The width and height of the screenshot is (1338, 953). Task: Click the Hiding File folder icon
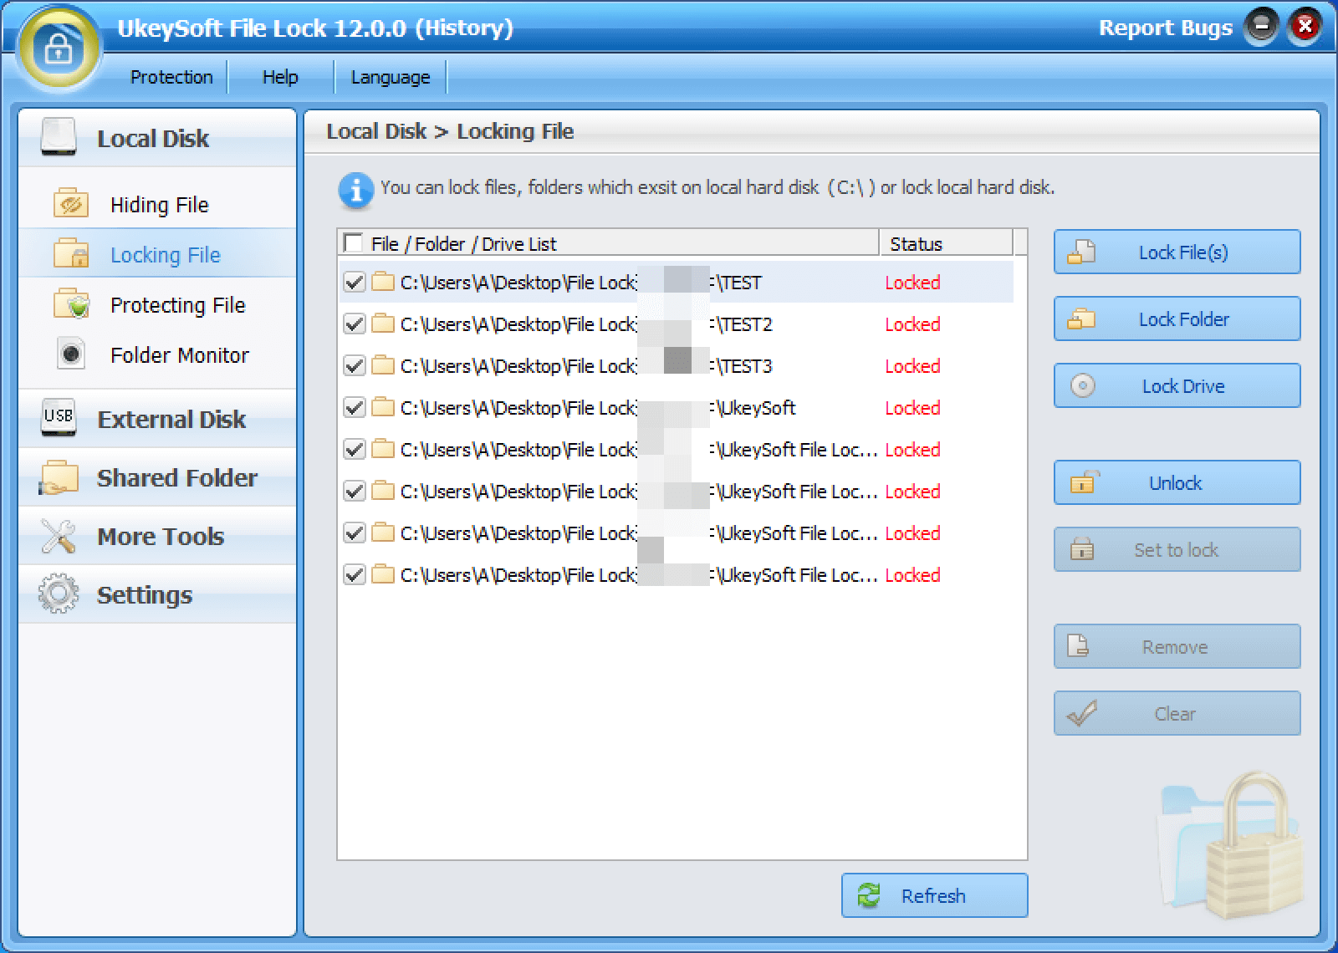click(71, 203)
